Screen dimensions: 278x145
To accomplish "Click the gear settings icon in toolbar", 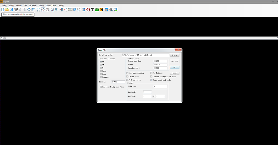I will [x=111, y=10].
